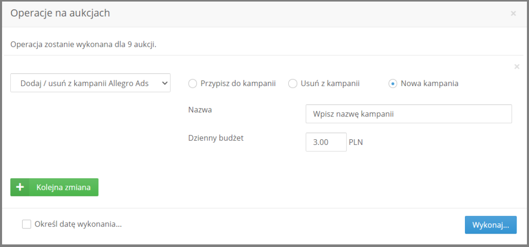Click the plus icon on Kolejna zmiana
This screenshot has width=529, height=247.
coord(20,187)
